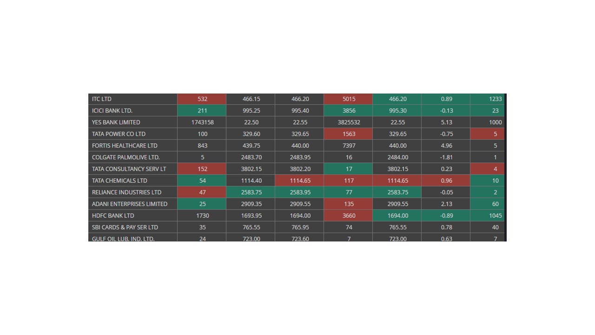Click red bid quantity 152 for TCS
The image size is (595, 335).
[x=202, y=169]
